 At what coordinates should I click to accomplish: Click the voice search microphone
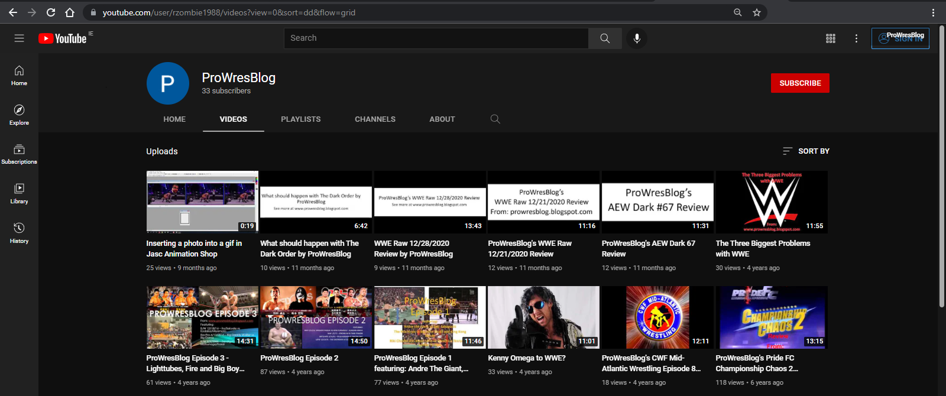pos(637,38)
